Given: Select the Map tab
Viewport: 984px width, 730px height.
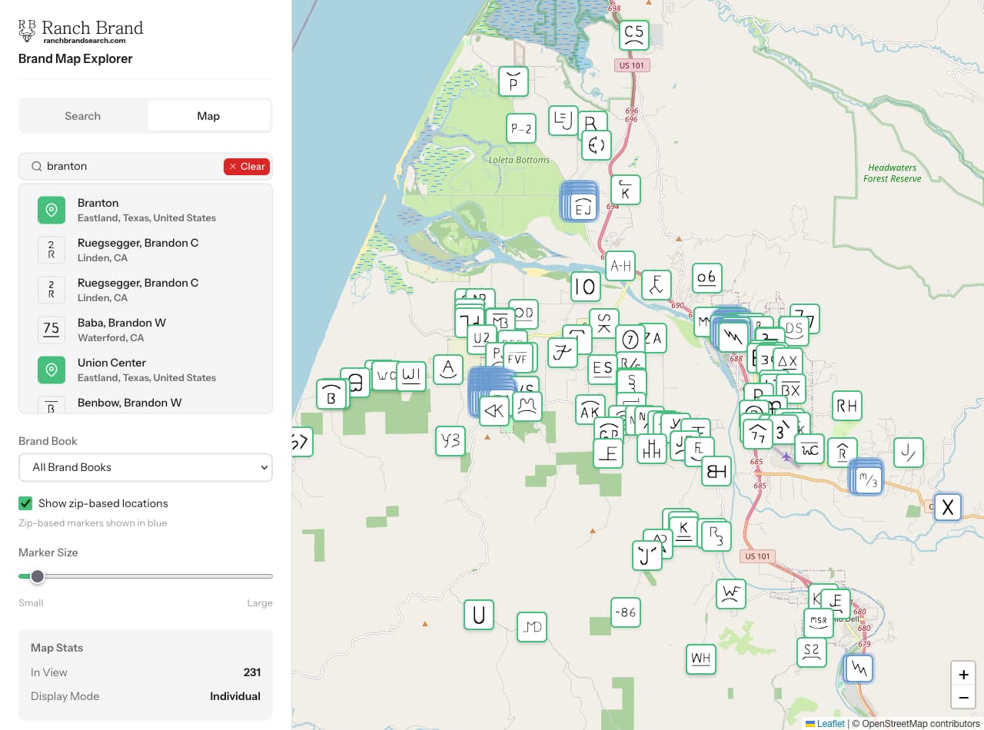Looking at the screenshot, I should coord(208,115).
